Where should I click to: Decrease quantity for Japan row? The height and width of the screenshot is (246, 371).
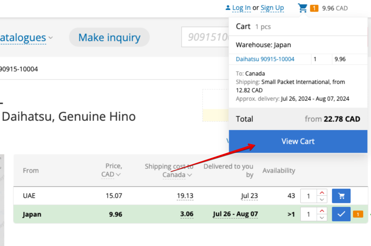322,218
